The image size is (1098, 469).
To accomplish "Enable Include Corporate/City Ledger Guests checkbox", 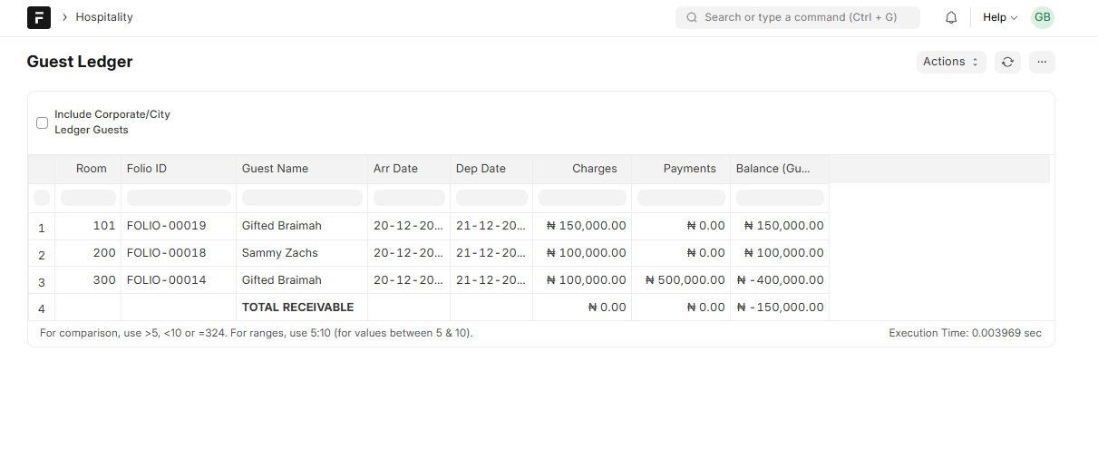I will (x=43, y=122).
